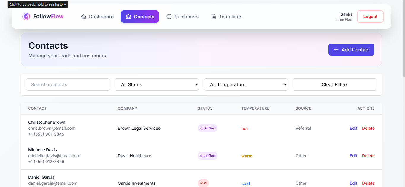The width and height of the screenshot is (405, 187).
Task: Edit Daniel Garcia's contact entry
Action: point(353,183)
